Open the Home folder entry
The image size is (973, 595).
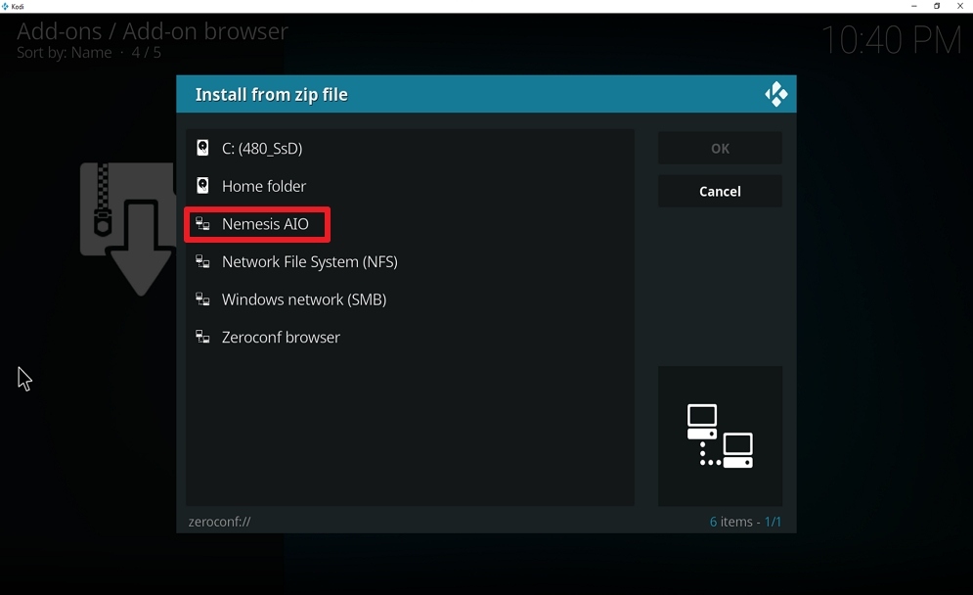click(x=410, y=186)
